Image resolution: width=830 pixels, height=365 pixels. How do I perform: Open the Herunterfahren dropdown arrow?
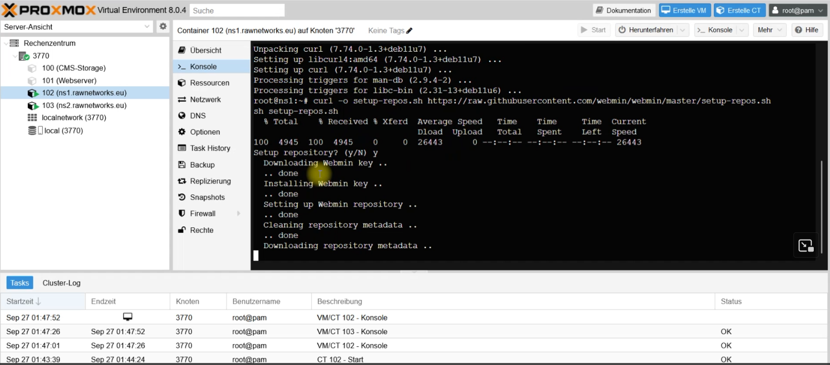pos(683,30)
